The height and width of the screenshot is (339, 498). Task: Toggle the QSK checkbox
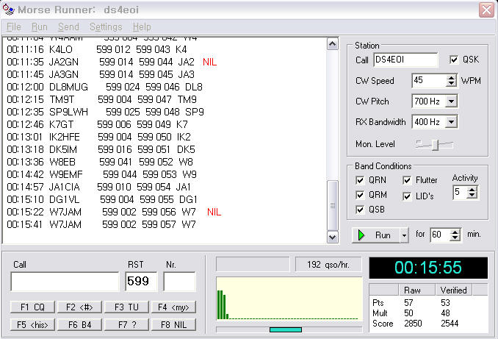tap(454, 60)
